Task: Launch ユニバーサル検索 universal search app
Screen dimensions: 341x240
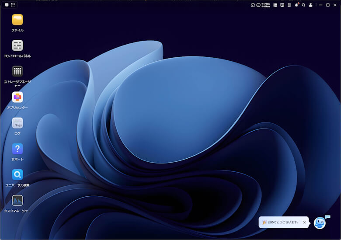Action: (17, 174)
